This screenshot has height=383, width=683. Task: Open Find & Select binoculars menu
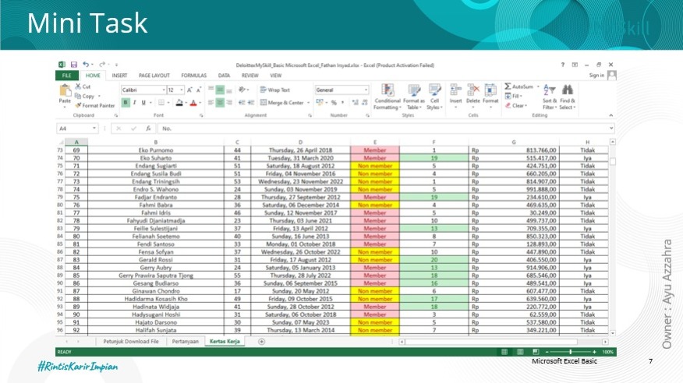pyautogui.click(x=567, y=97)
